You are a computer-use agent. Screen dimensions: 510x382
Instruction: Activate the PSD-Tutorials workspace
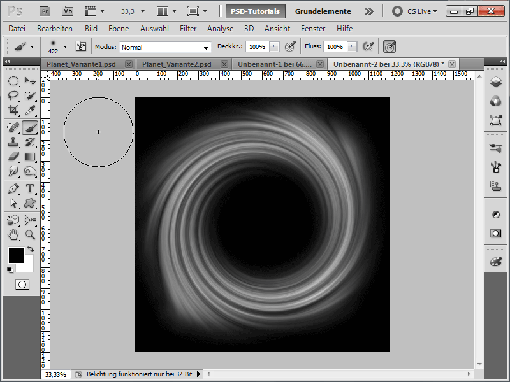[x=256, y=11]
